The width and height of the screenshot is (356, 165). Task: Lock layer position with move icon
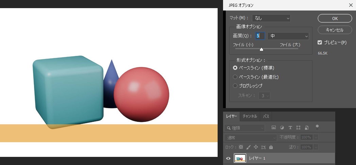tap(256, 147)
